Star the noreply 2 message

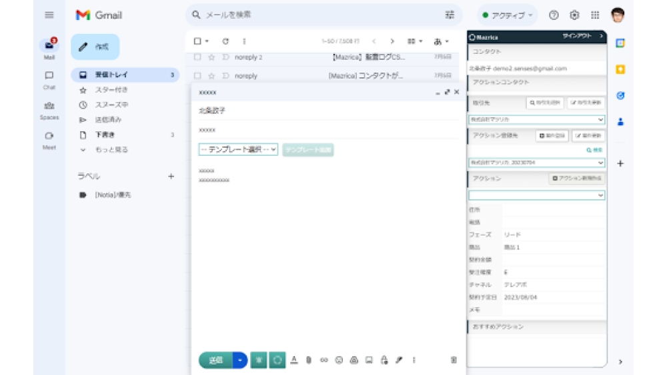coord(211,57)
